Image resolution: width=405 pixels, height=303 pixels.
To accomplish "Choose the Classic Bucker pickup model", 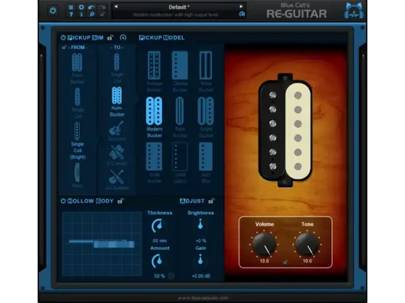I will (180, 71).
